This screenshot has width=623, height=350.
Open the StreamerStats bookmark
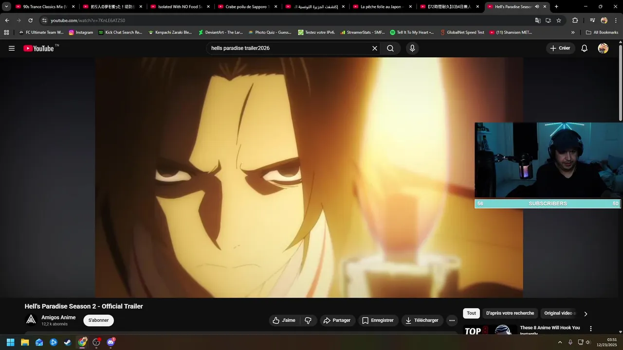click(363, 33)
